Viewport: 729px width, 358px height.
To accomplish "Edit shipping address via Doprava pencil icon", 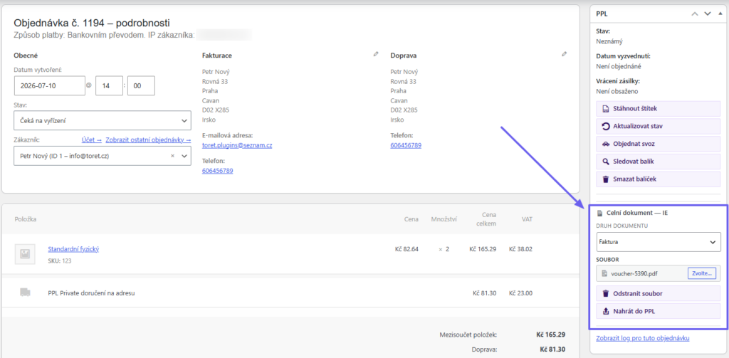I will (564, 54).
